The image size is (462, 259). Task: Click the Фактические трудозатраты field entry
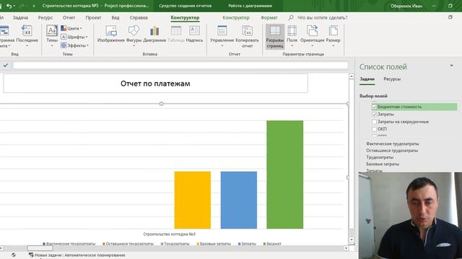tap(393, 144)
